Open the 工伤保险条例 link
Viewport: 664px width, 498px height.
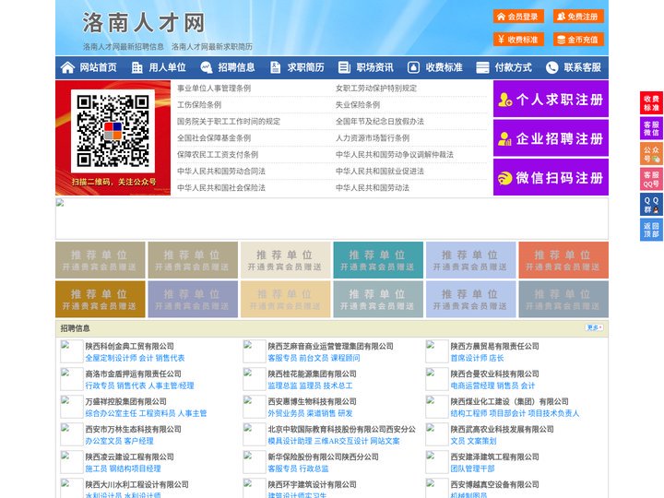pos(199,104)
